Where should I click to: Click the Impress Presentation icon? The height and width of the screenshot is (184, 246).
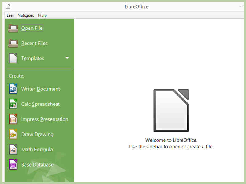13,119
